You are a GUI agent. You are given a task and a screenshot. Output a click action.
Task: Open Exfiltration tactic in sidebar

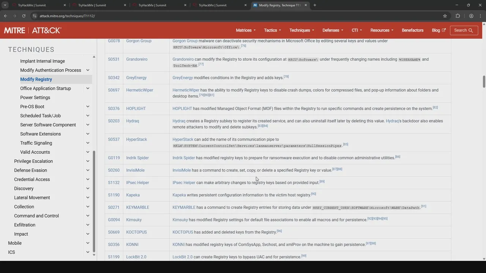[x=25, y=225]
